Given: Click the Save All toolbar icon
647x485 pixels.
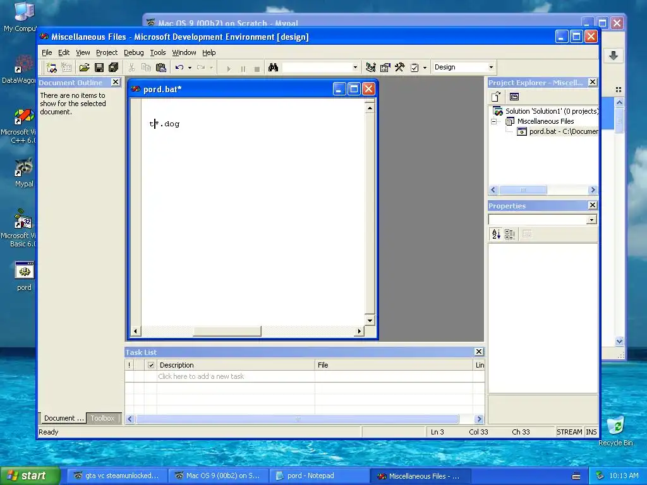Looking at the screenshot, I should pyautogui.click(x=114, y=68).
